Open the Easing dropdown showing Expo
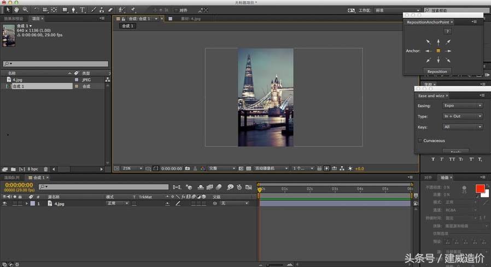Image resolution: width=491 pixels, height=267 pixels. click(463, 106)
